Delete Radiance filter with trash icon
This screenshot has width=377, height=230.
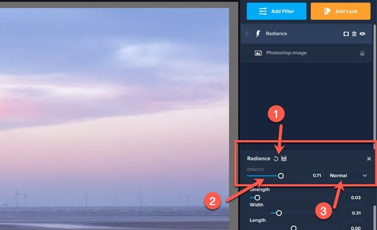pyautogui.click(x=354, y=34)
